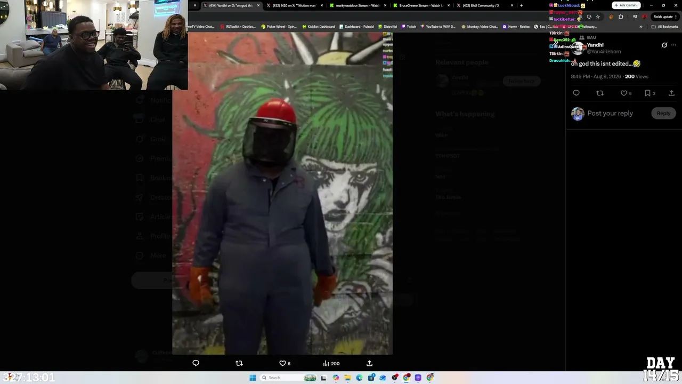The width and height of the screenshot is (682, 384).
Task: Switch to the J420 on X tab
Action: [294, 5]
